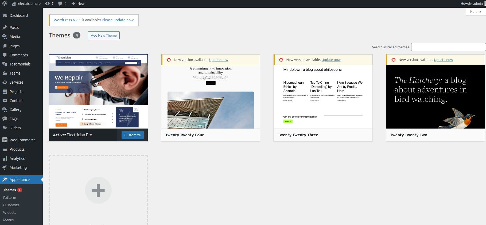The image size is (486, 225).
Task: Click the red Themes update badge 3
Action: [x=20, y=190]
